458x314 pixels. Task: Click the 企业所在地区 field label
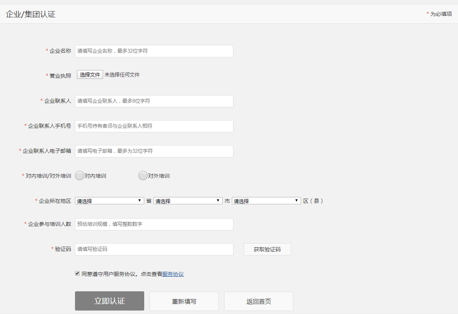pyautogui.click(x=55, y=201)
